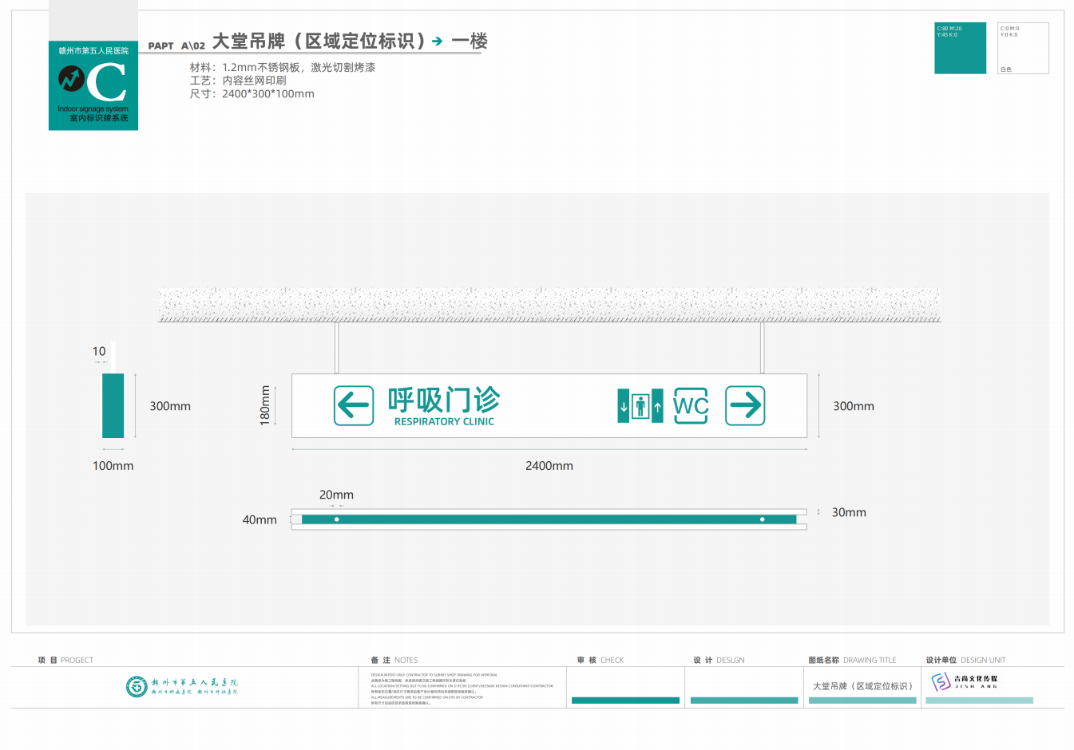Click the teal side-view rectangle
Image resolution: width=1074 pixels, height=750 pixels.
[113, 405]
